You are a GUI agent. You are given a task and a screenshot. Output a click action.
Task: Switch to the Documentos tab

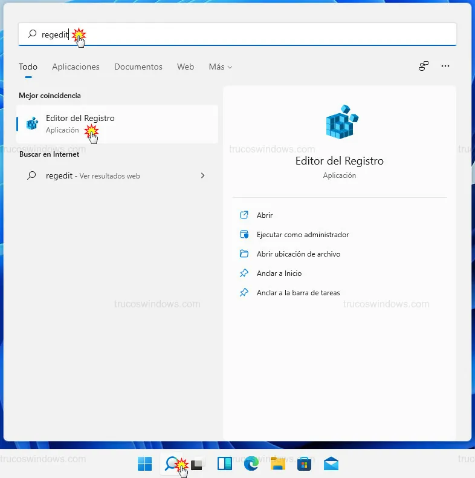coord(138,67)
